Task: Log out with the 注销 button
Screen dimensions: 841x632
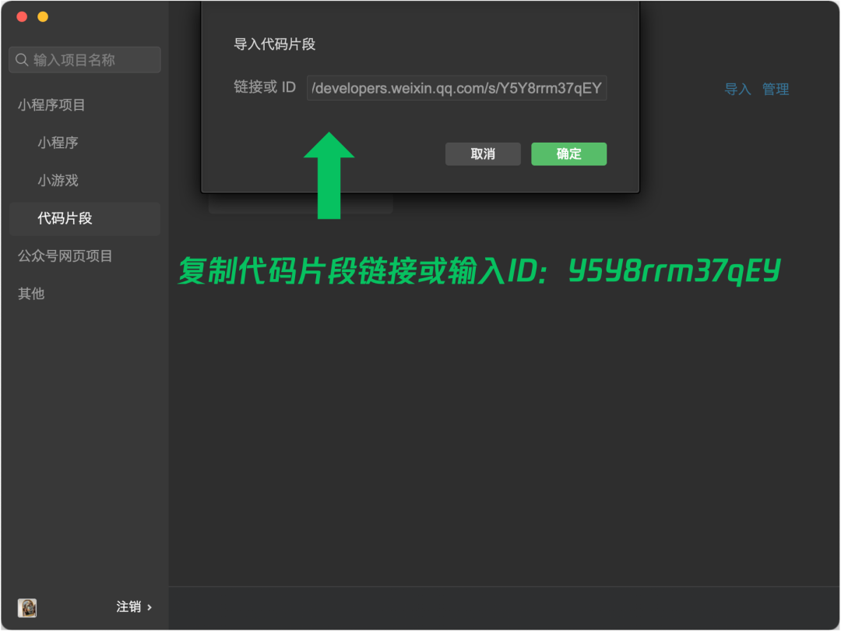Action: [x=134, y=607]
